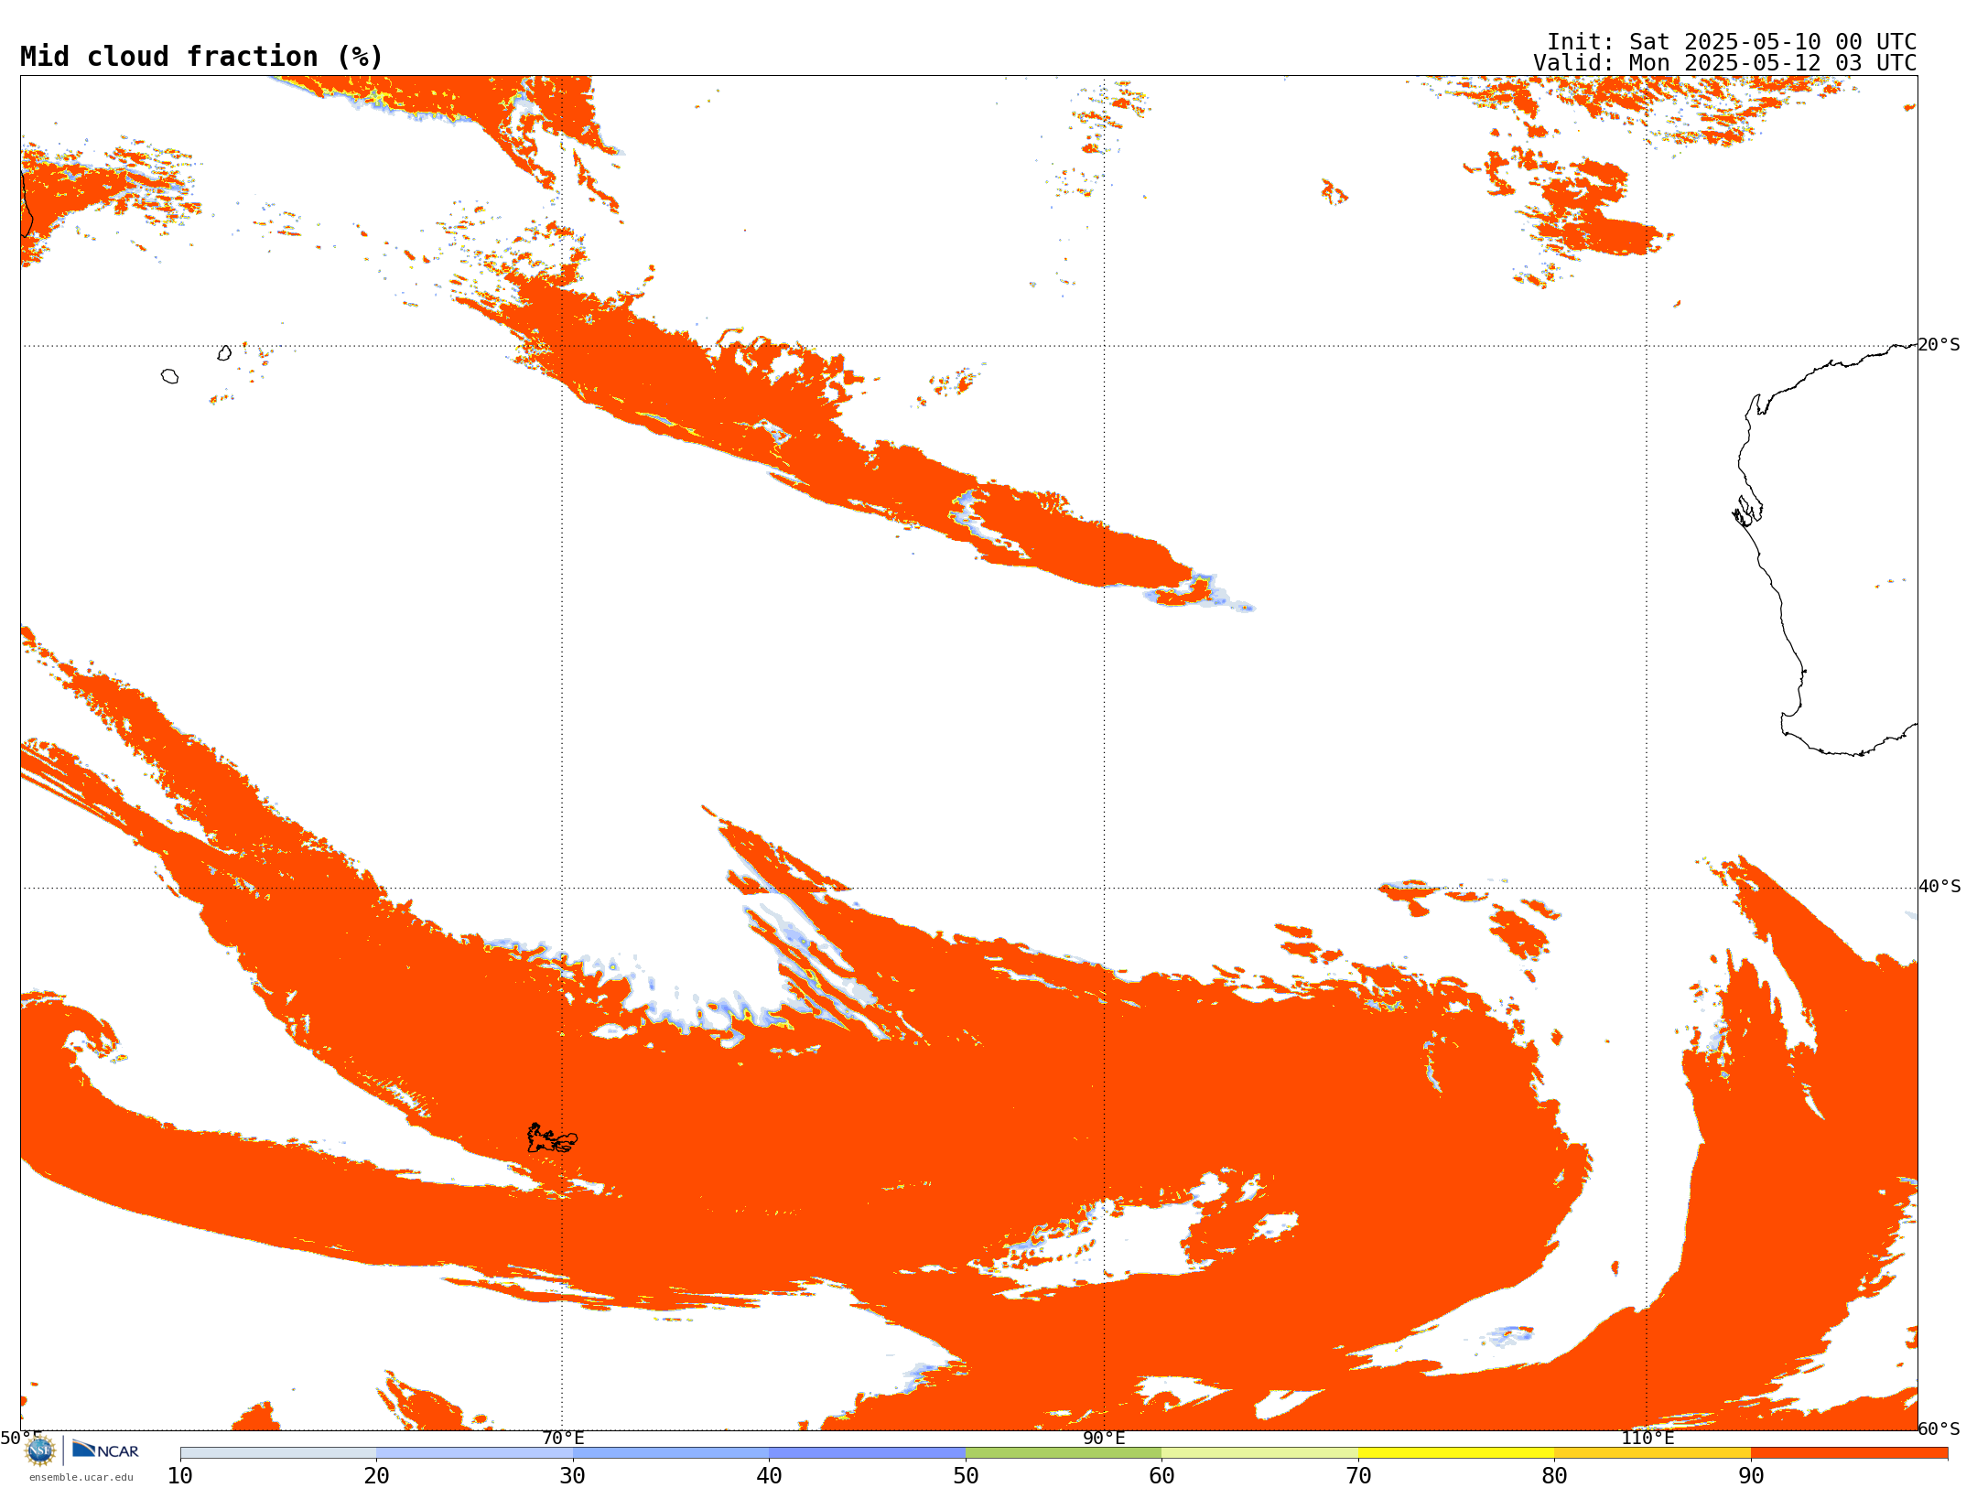Click the colorbar label 90
The height and width of the screenshot is (1488, 1977).
pos(1751,1475)
